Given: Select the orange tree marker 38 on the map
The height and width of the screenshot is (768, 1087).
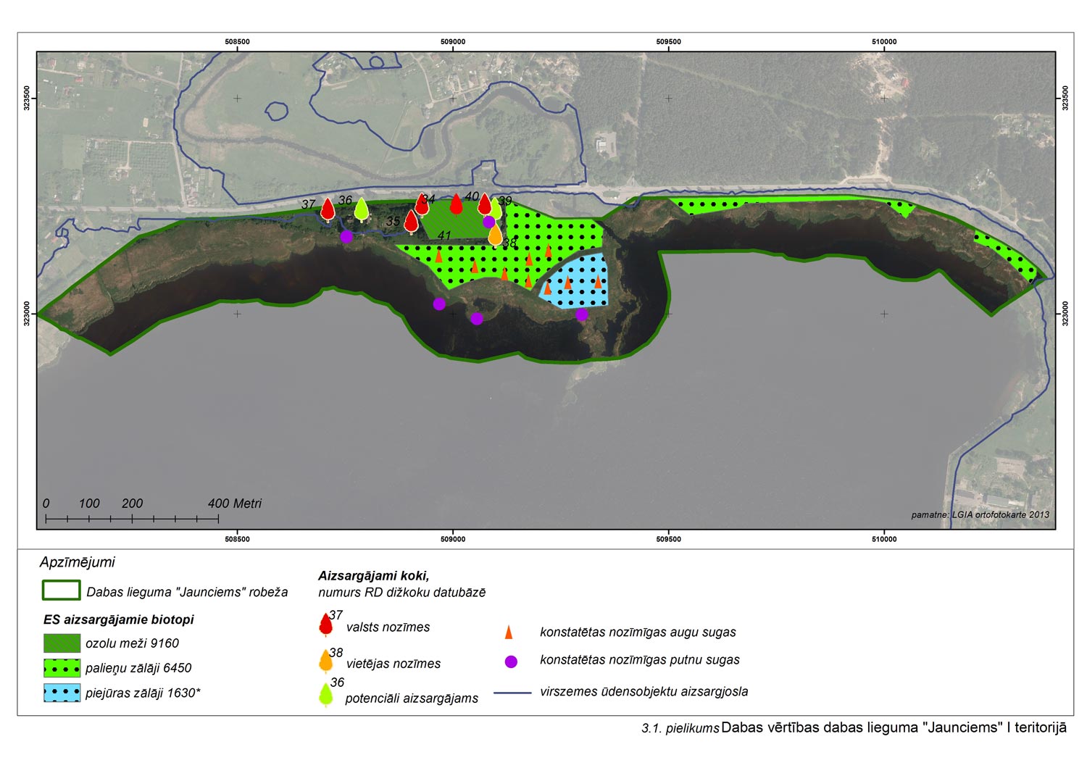Looking at the screenshot, I should coord(495,234).
